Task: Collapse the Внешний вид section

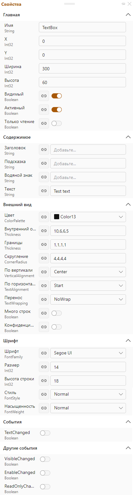Action: pos(128,205)
